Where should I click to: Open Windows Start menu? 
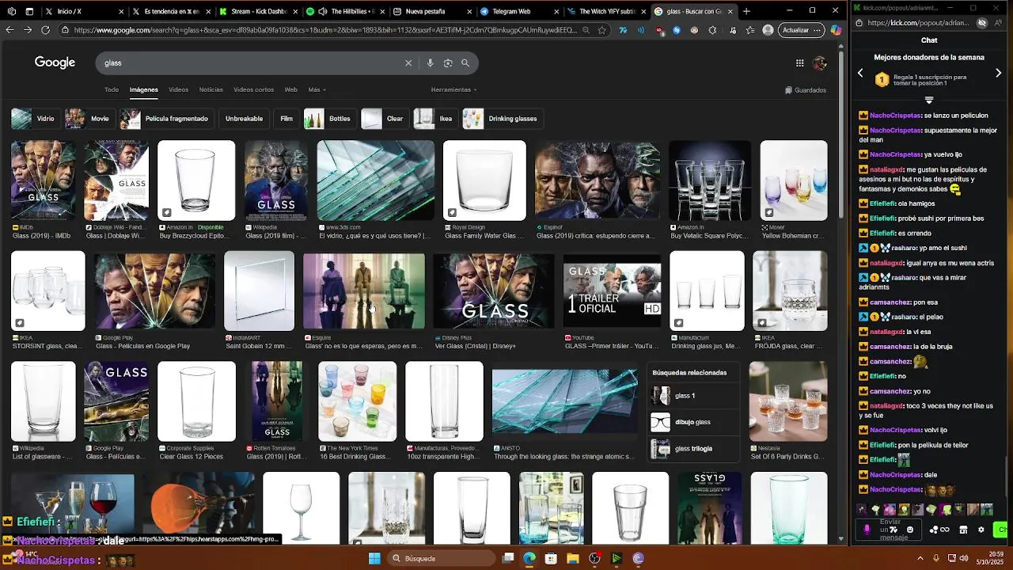click(x=374, y=558)
